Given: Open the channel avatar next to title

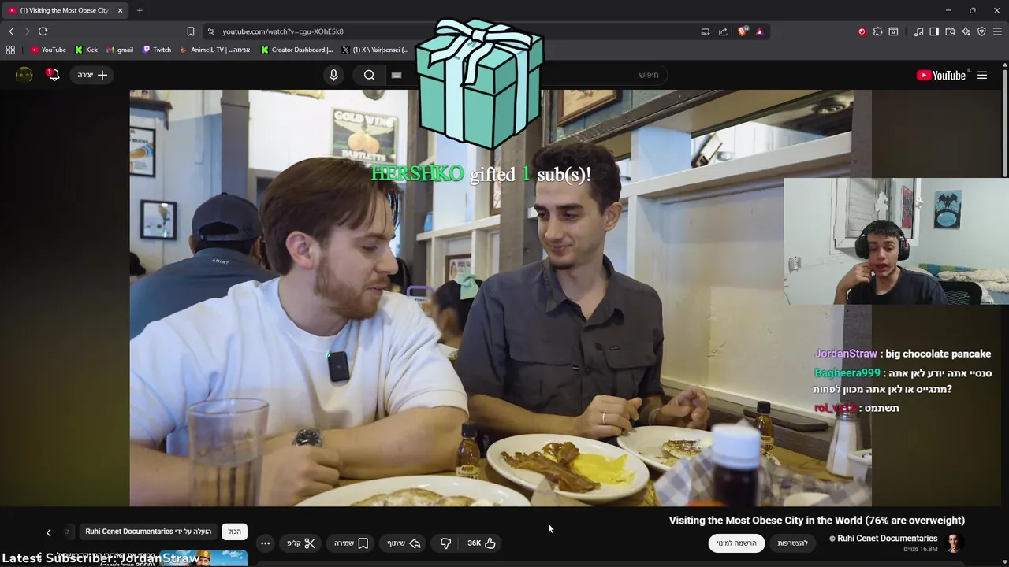Looking at the screenshot, I should click(954, 543).
